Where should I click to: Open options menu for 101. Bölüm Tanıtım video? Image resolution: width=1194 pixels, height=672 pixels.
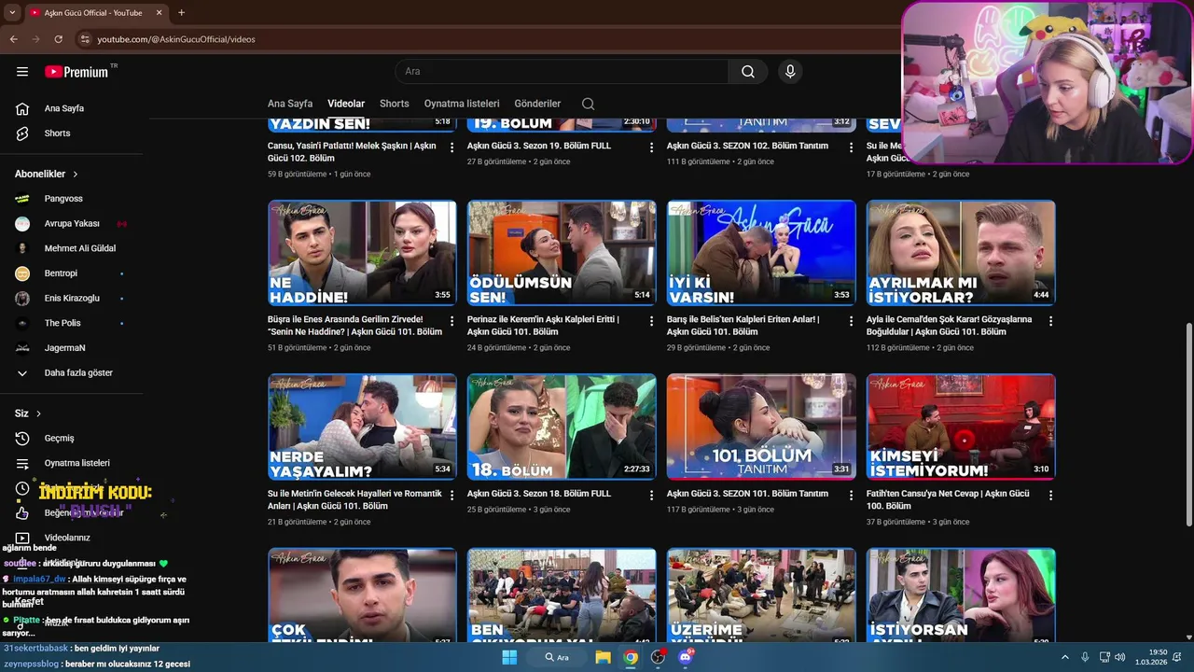(x=852, y=495)
